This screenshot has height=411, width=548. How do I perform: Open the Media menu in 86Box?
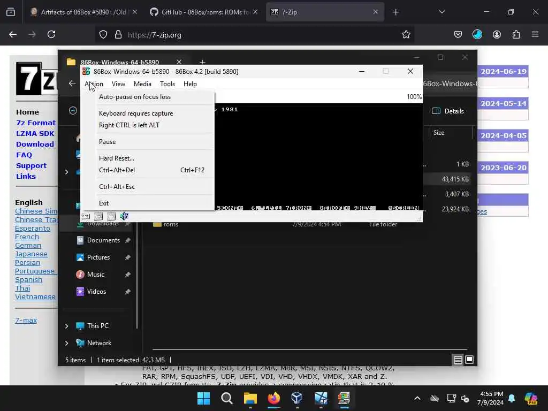tap(142, 84)
